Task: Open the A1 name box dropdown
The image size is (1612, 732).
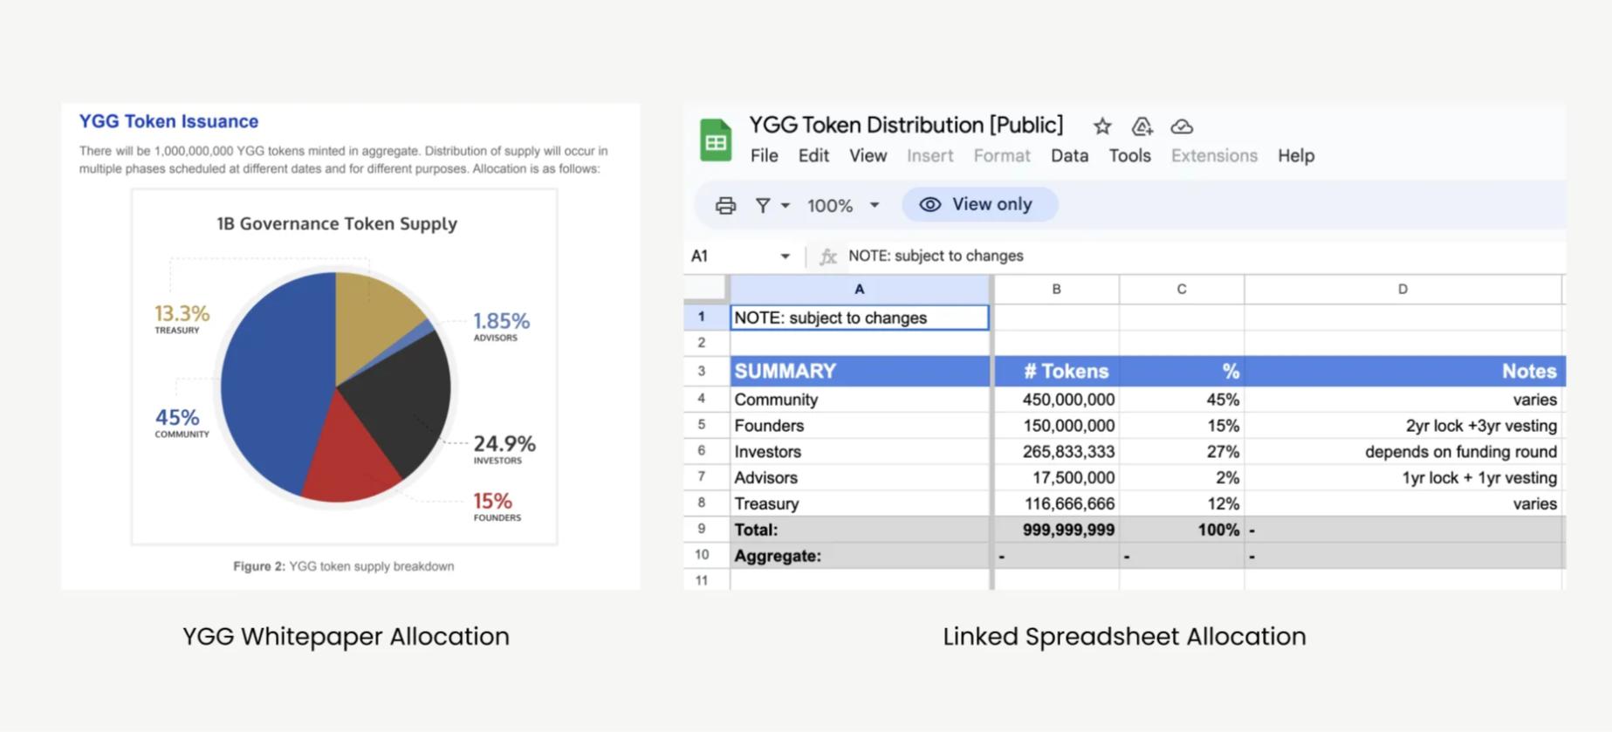Action: click(785, 256)
